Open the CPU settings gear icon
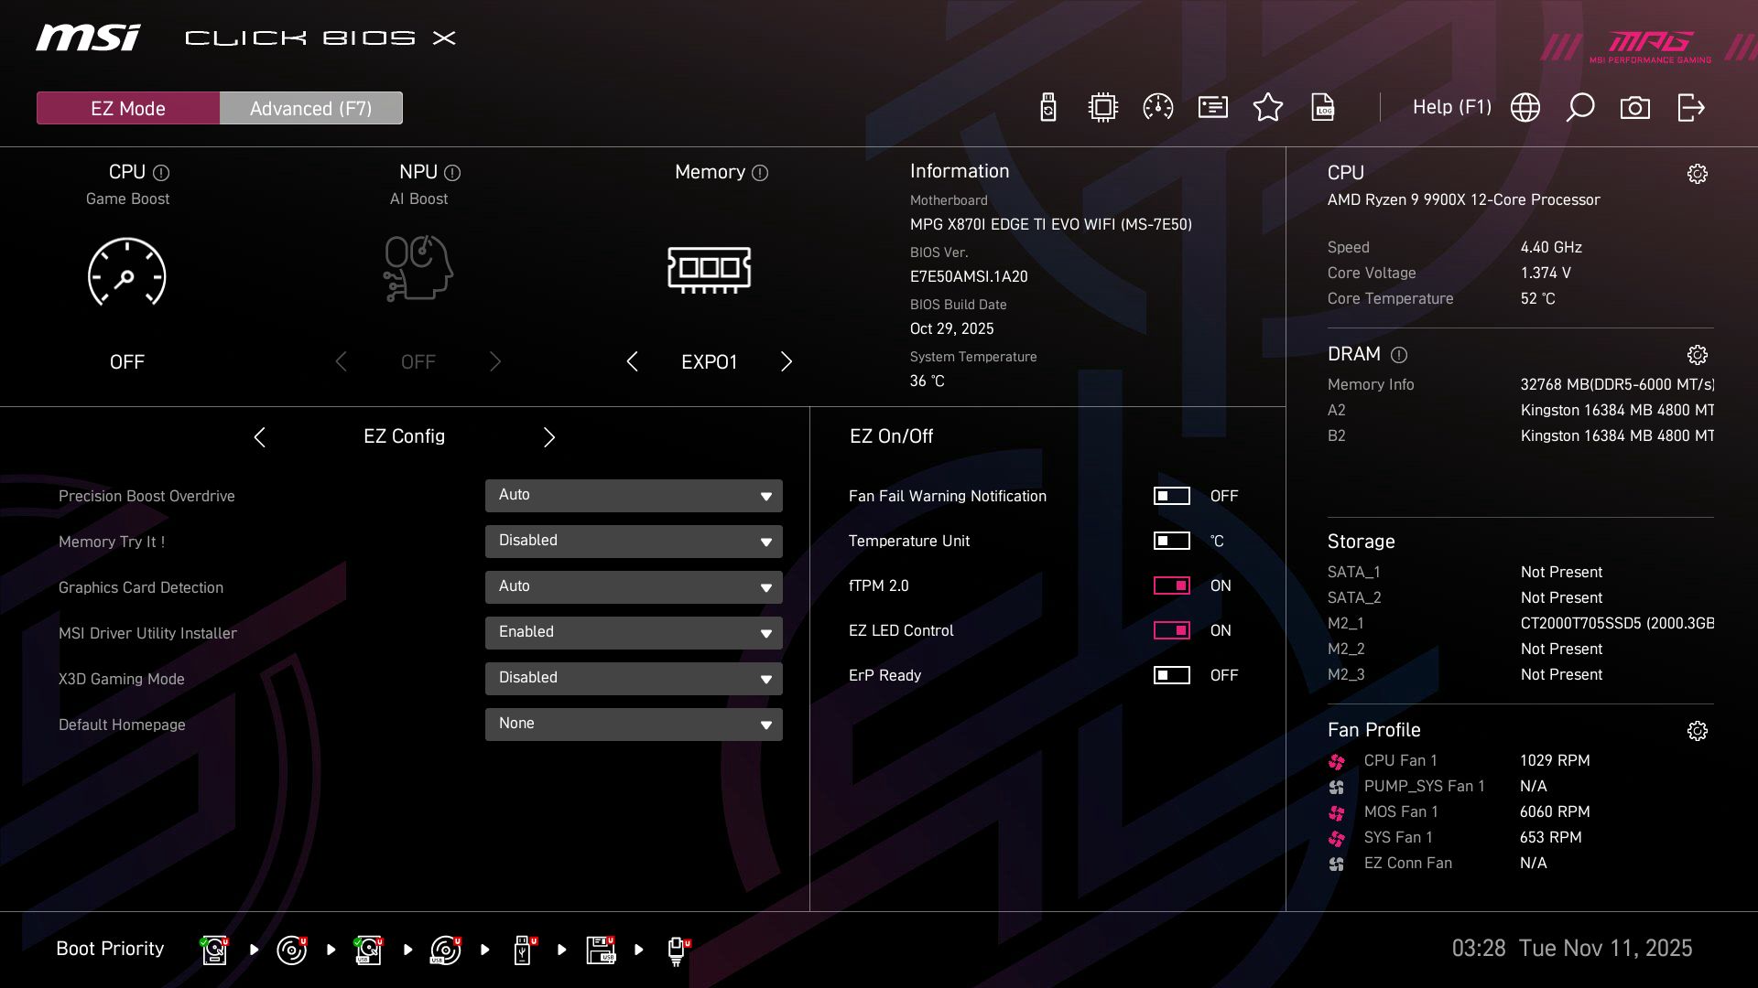 pos(1698,173)
